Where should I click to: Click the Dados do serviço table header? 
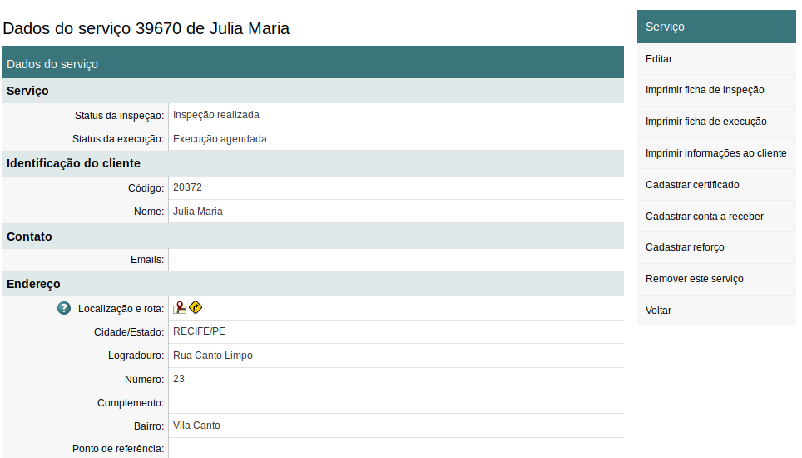(x=313, y=63)
